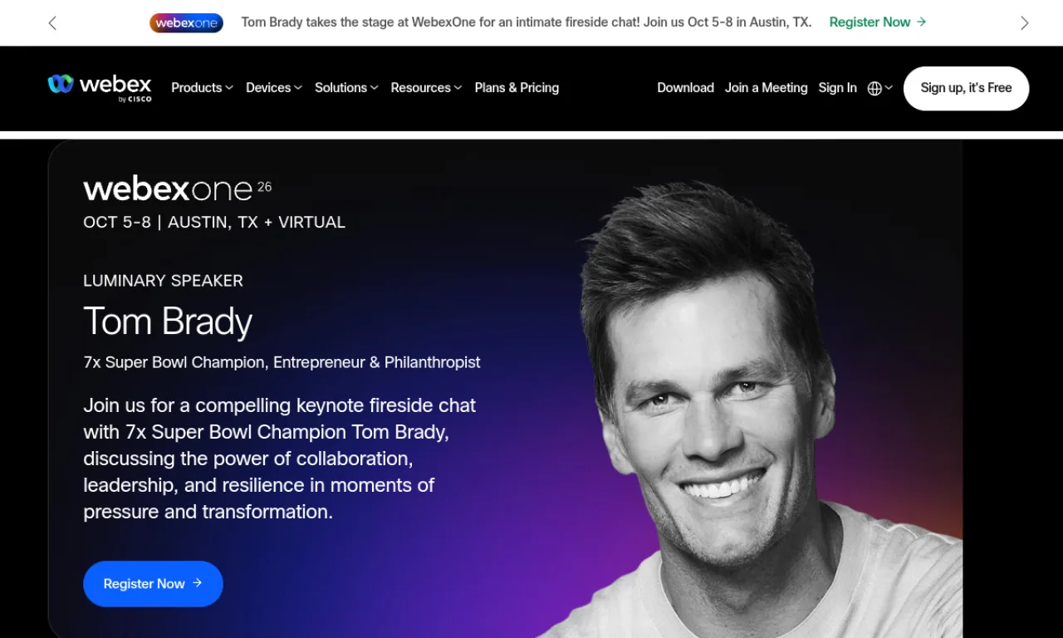Image resolution: width=1063 pixels, height=638 pixels.
Task: Click OCT 5-8 | AUSTIN, TX + VIRTUAL text
Action: [214, 223]
